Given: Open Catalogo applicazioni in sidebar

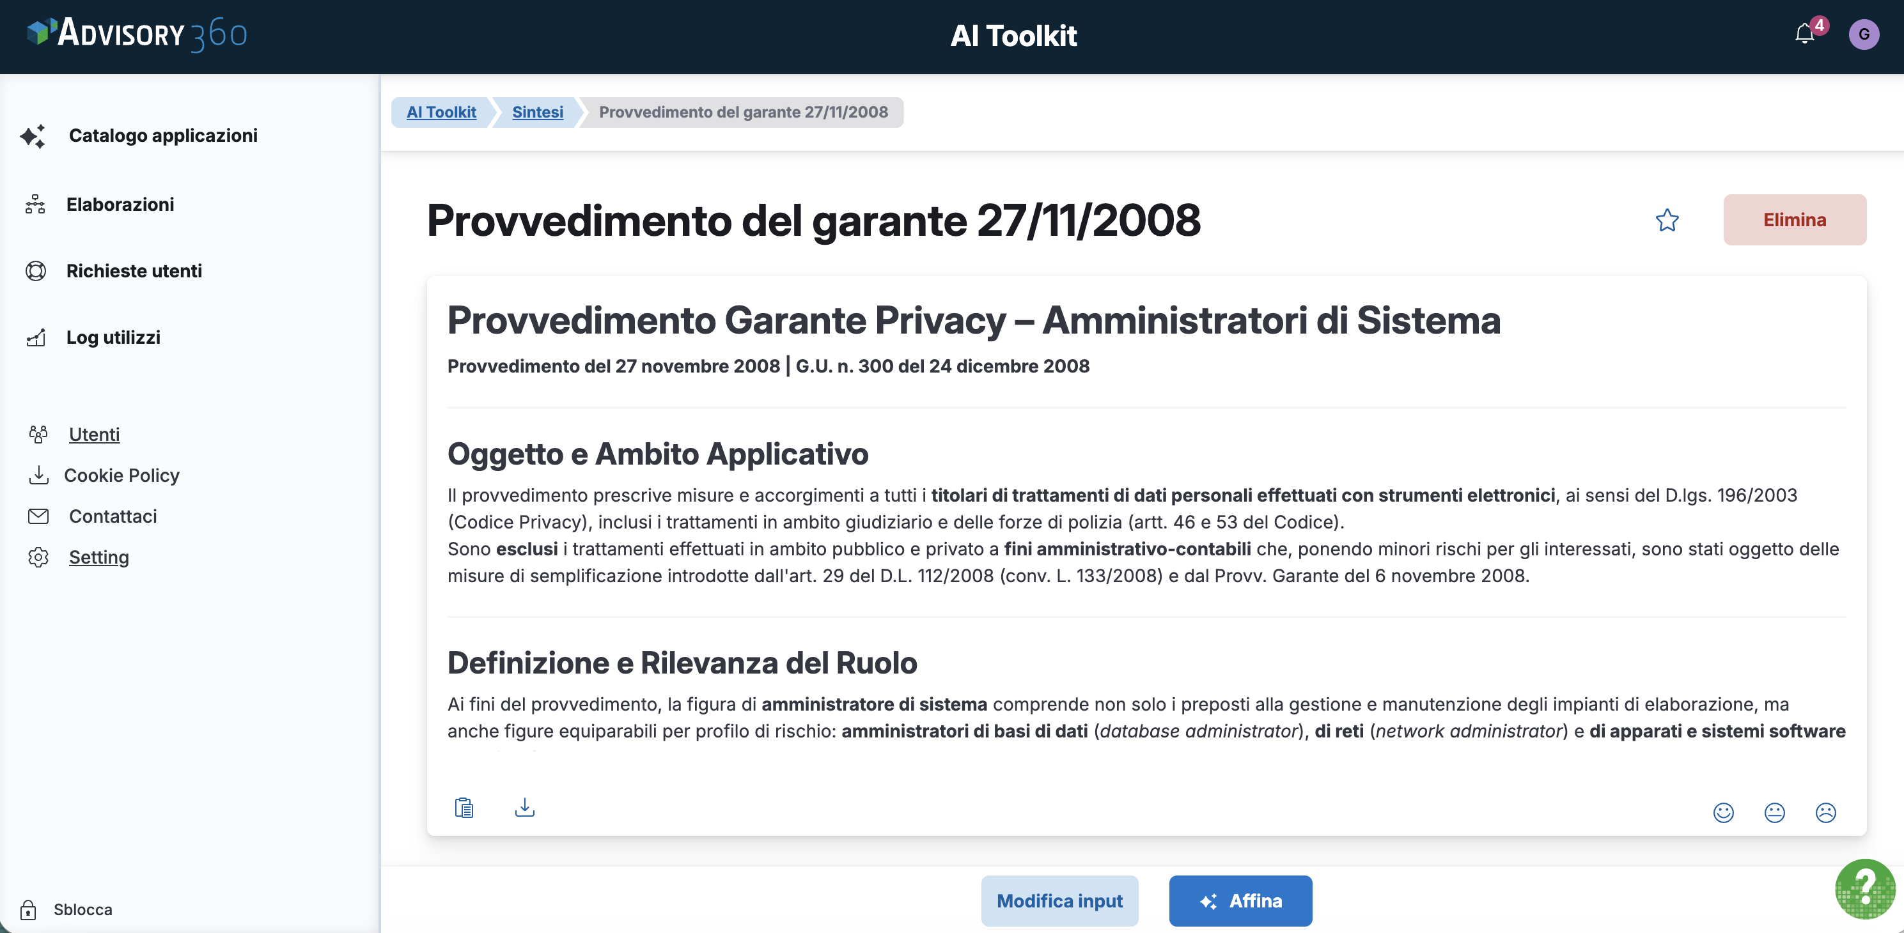Looking at the screenshot, I should click(162, 135).
